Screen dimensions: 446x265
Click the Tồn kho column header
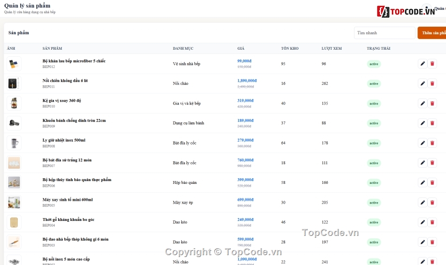(x=290, y=48)
